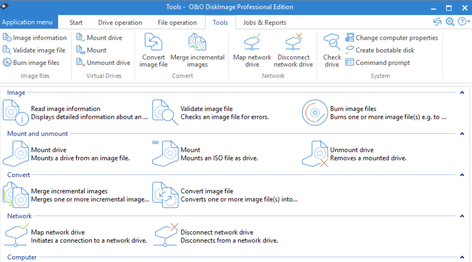
Task: Click 'Mounts an ISO file as drive.' text
Action: point(219,158)
